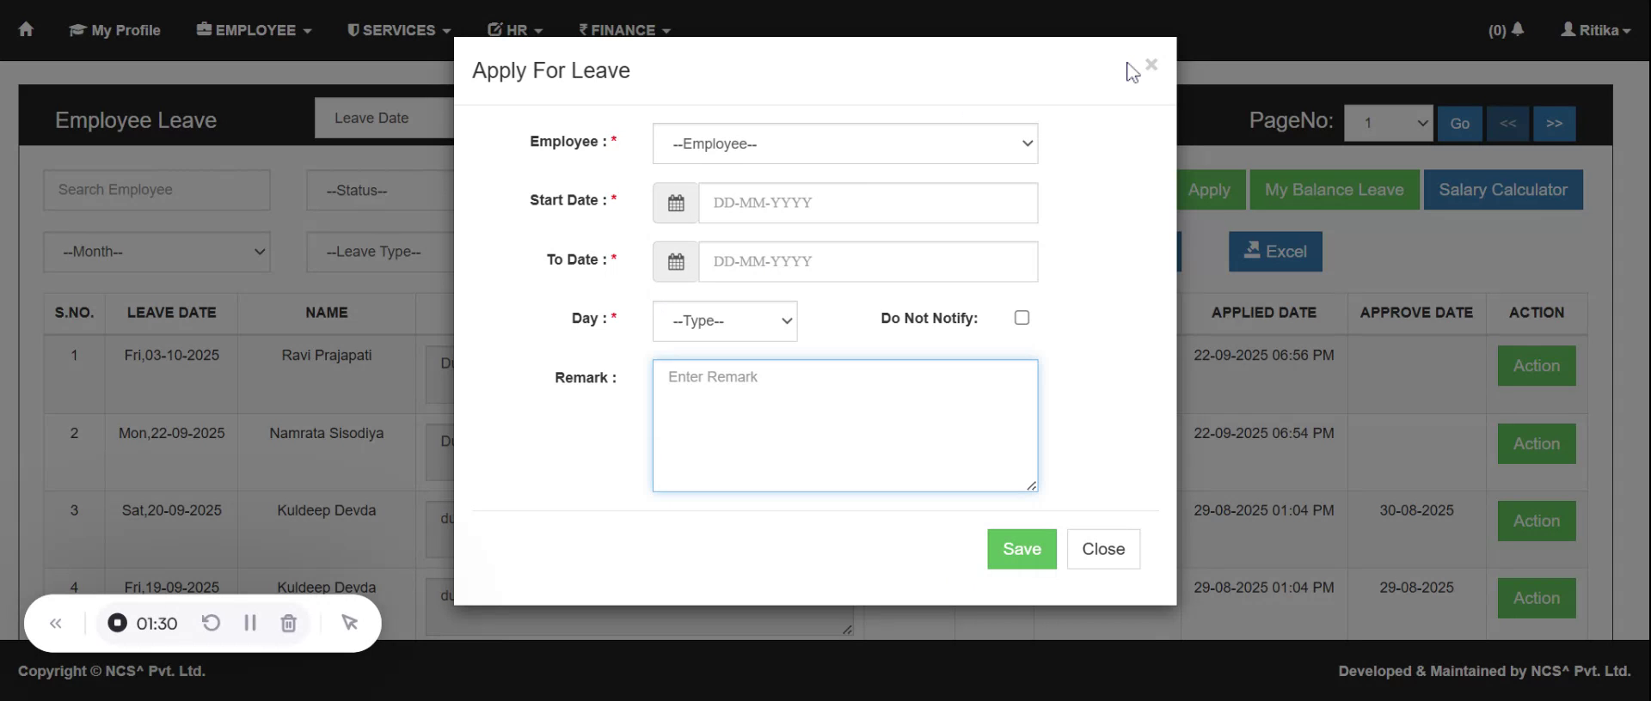Toggle the recorder cursor effects icon

(349, 623)
